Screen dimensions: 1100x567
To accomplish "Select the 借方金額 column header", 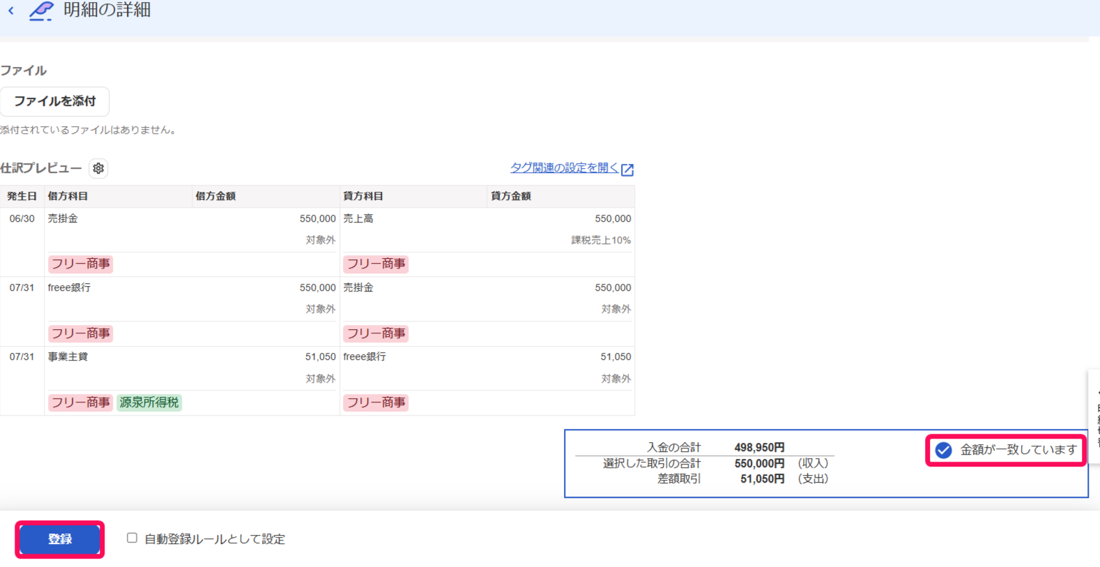I will [x=266, y=196].
